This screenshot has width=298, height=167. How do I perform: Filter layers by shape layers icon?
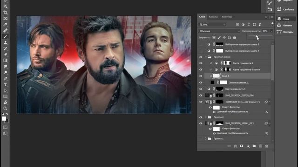(x=254, y=25)
